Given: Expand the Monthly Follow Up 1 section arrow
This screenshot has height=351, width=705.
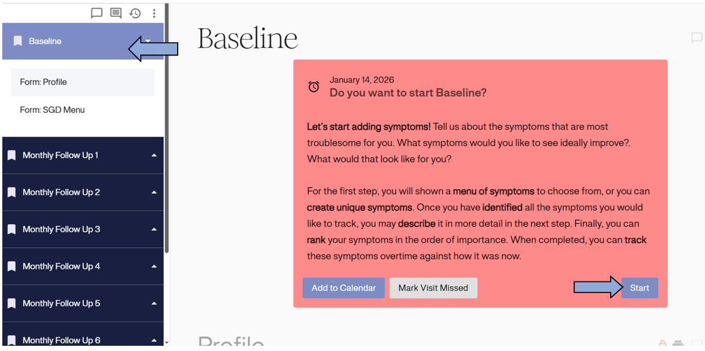Looking at the screenshot, I should click(x=154, y=155).
